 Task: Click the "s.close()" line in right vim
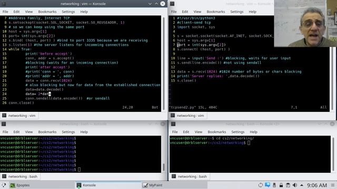(186, 80)
